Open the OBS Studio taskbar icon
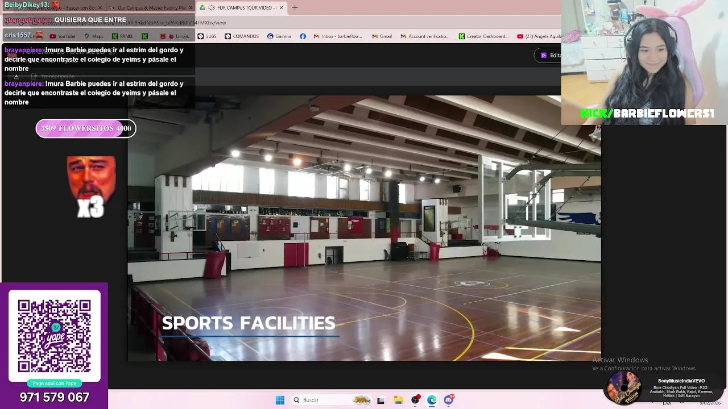This screenshot has width=728, height=409. 415,400
